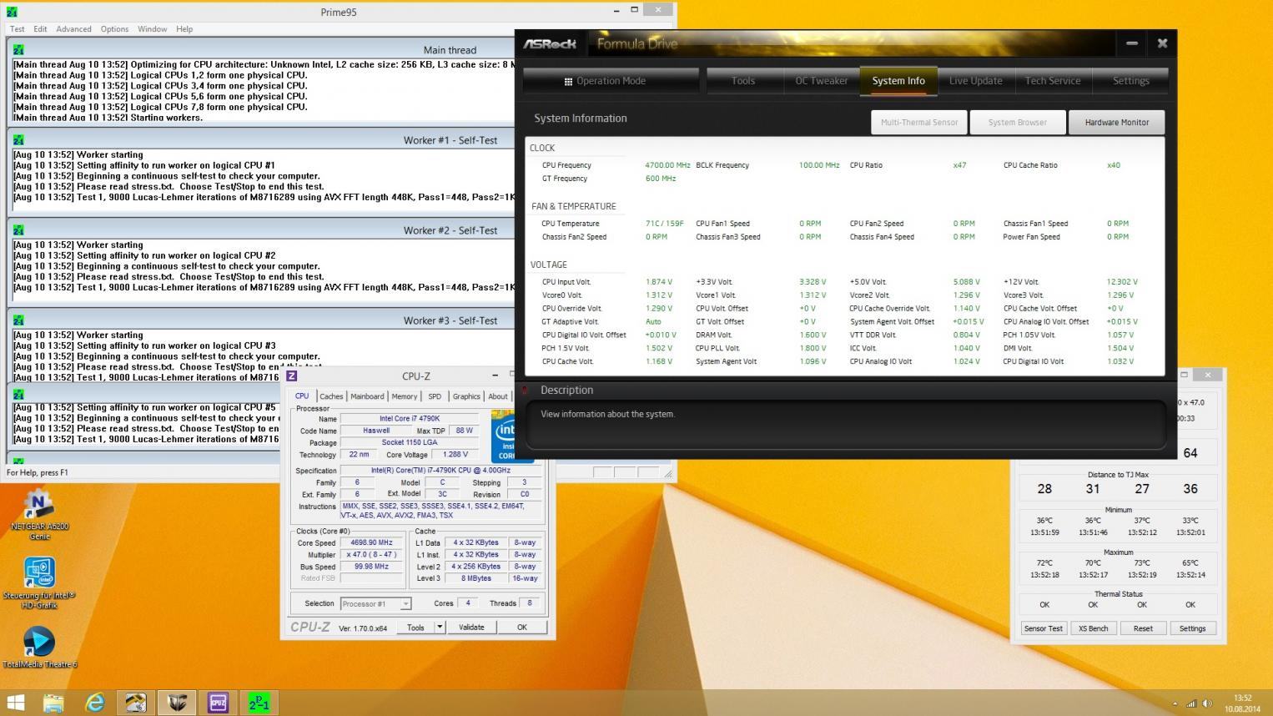The height and width of the screenshot is (716, 1273).
Task: Select the CPU tab in CPU-Z
Action: pyautogui.click(x=302, y=396)
